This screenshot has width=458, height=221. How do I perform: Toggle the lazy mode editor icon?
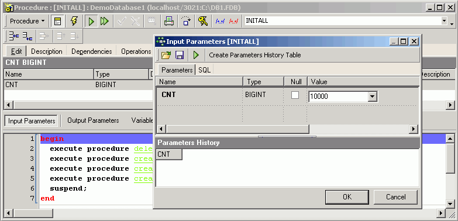pos(58,21)
